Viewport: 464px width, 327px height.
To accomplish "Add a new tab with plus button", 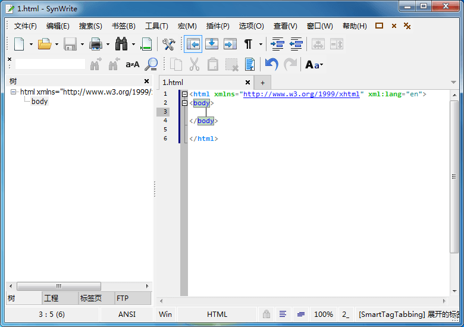I will click(262, 83).
